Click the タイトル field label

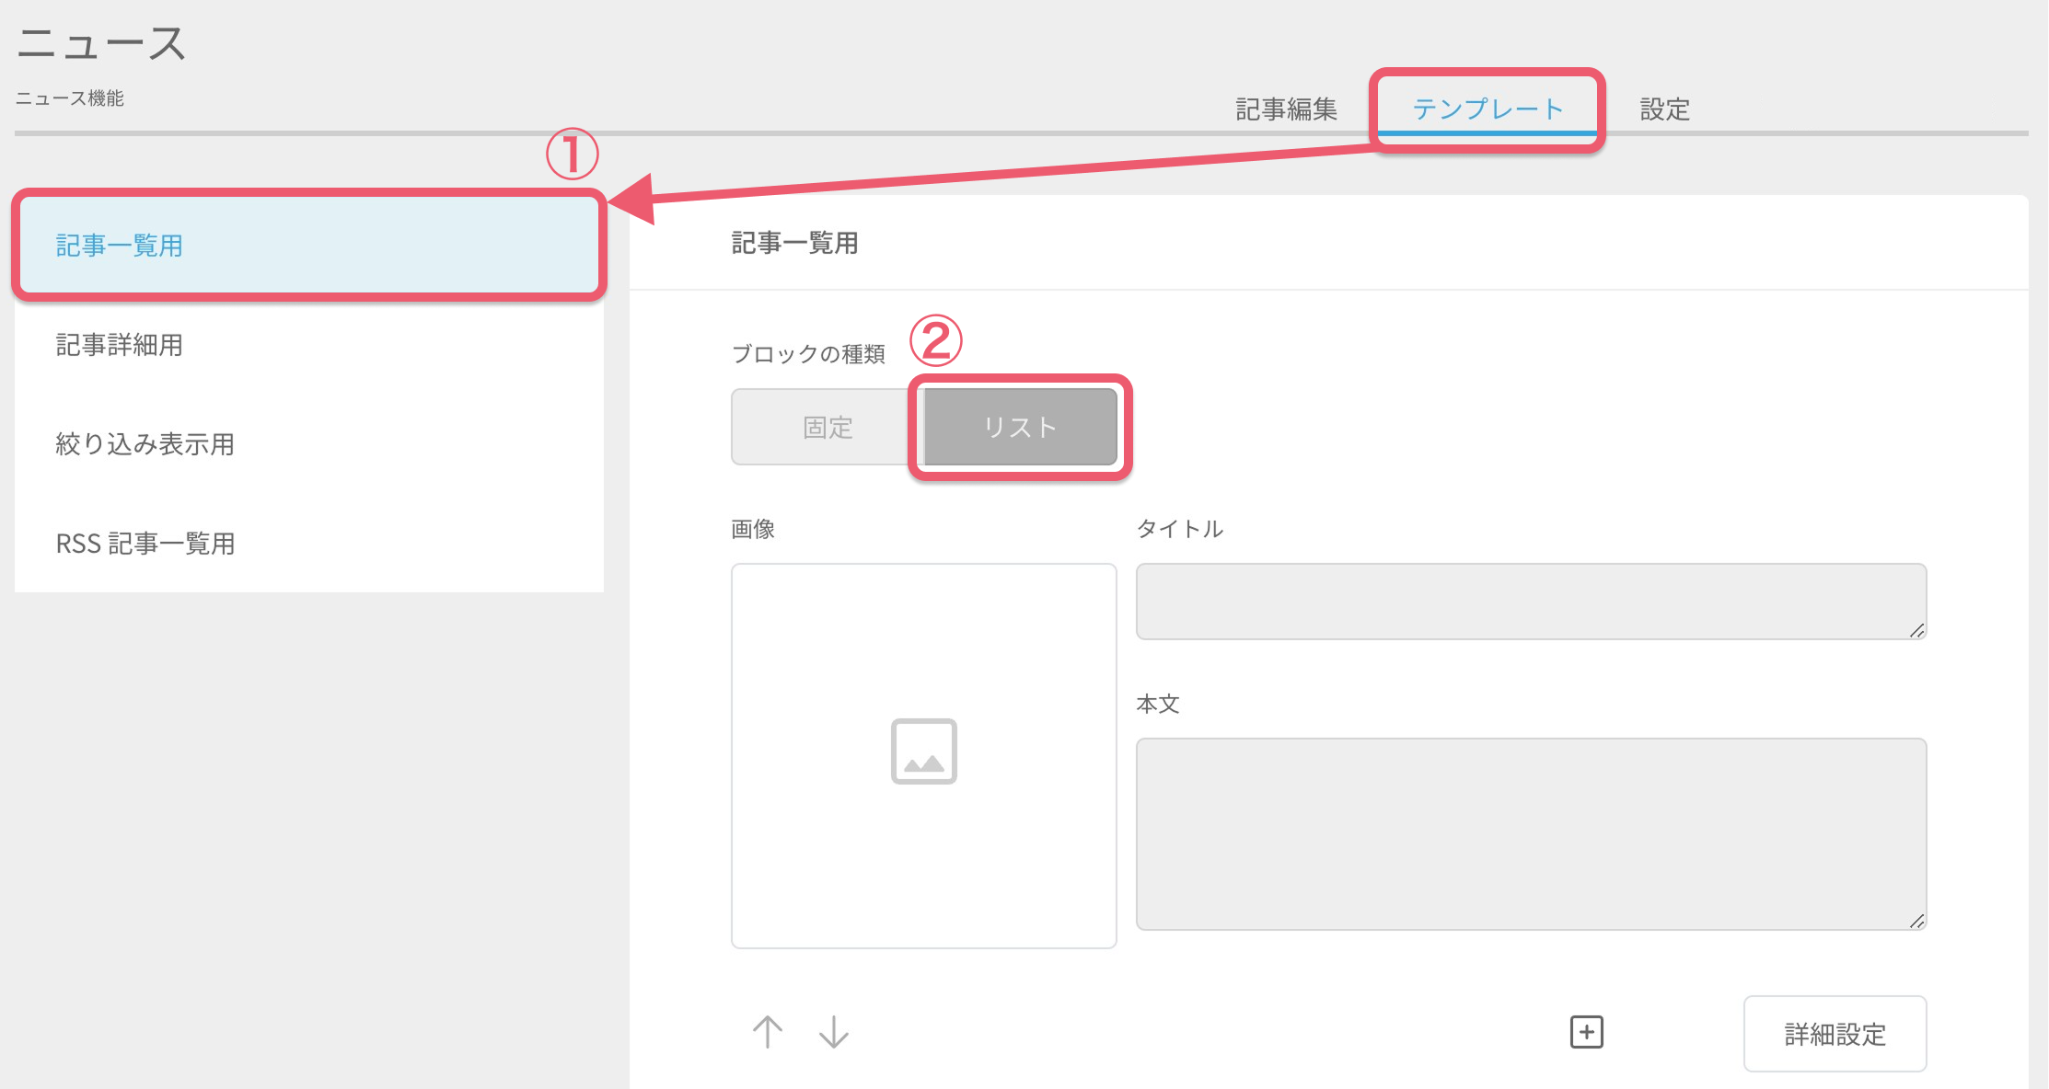tap(1180, 529)
